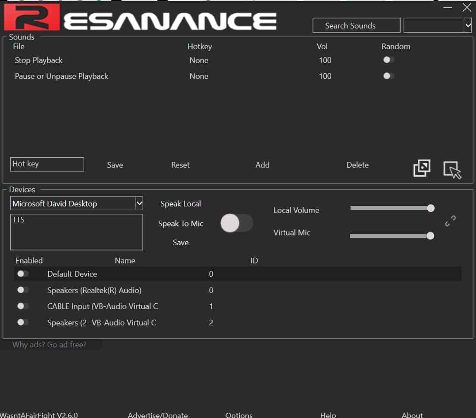This screenshot has width=476, height=418.
Task: Click the Search Sounds input field
Action: tap(356, 25)
